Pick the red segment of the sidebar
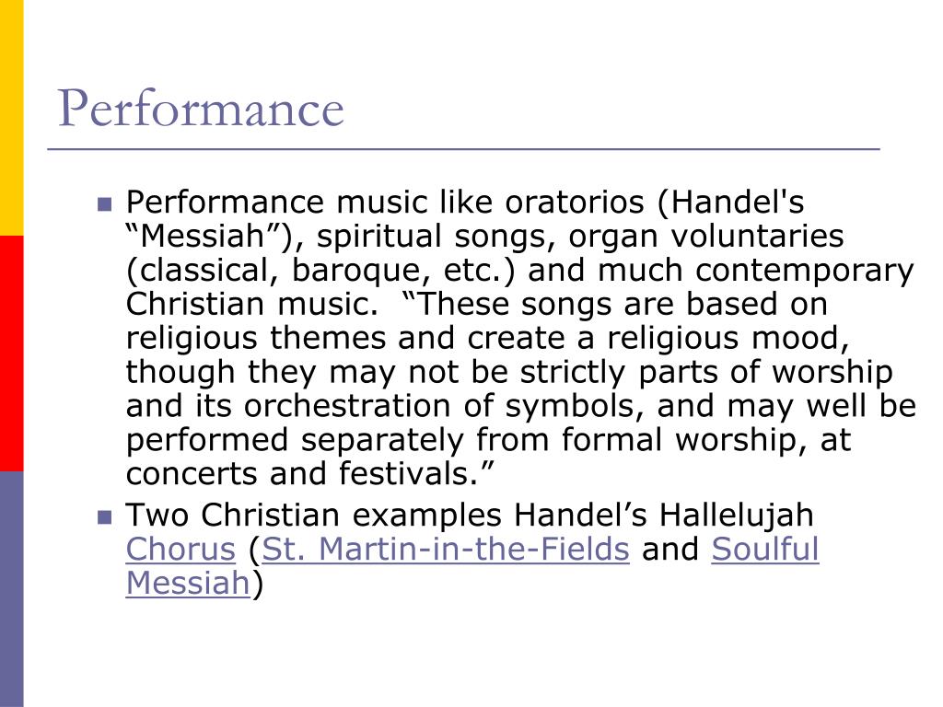This screenshot has width=943, height=707. pos(11,353)
